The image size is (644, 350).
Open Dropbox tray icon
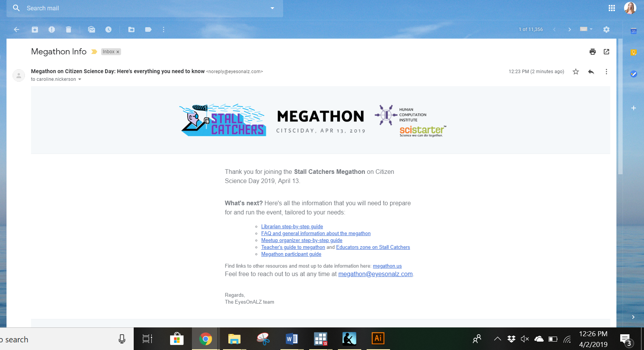[x=511, y=339]
